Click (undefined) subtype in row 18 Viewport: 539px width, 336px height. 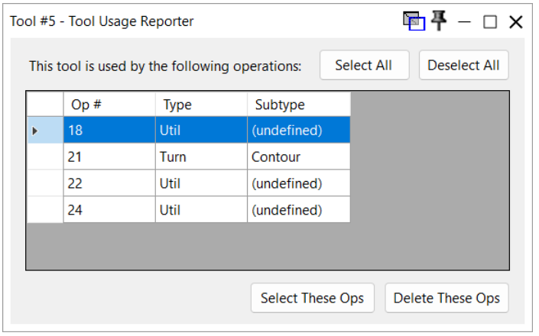tap(299, 130)
